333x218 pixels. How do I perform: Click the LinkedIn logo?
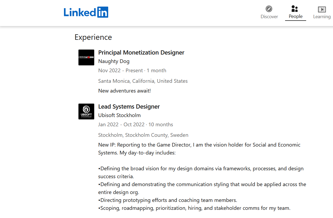click(86, 12)
